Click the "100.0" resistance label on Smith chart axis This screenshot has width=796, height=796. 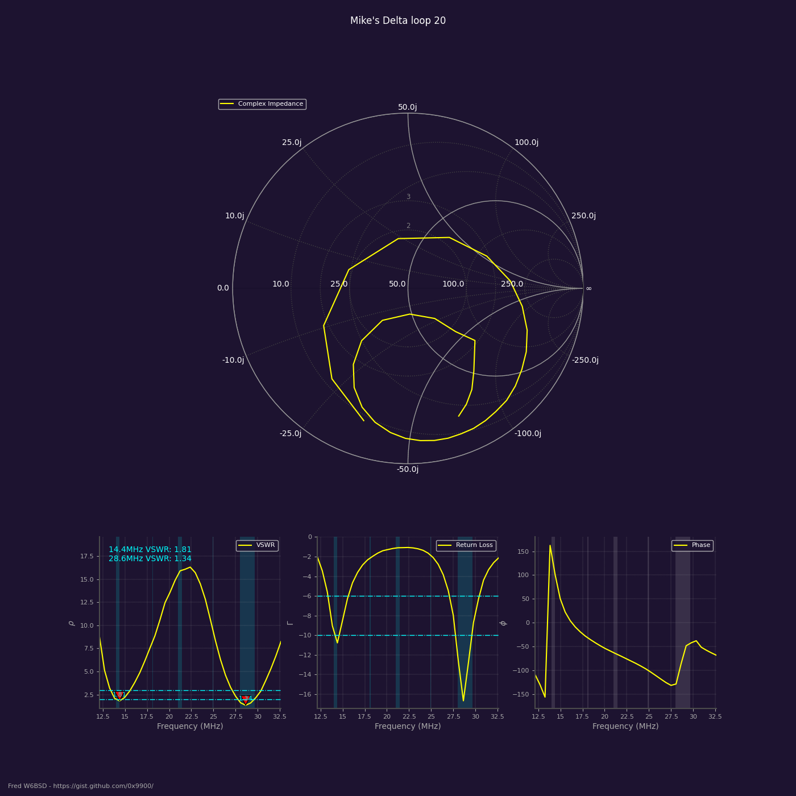[x=453, y=284]
